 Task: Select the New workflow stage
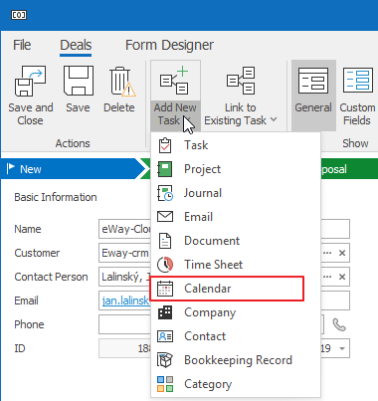coord(73,169)
